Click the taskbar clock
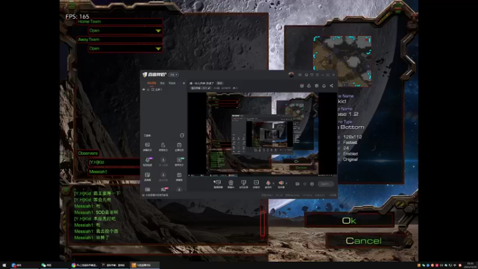478x269 pixels. click(470, 265)
